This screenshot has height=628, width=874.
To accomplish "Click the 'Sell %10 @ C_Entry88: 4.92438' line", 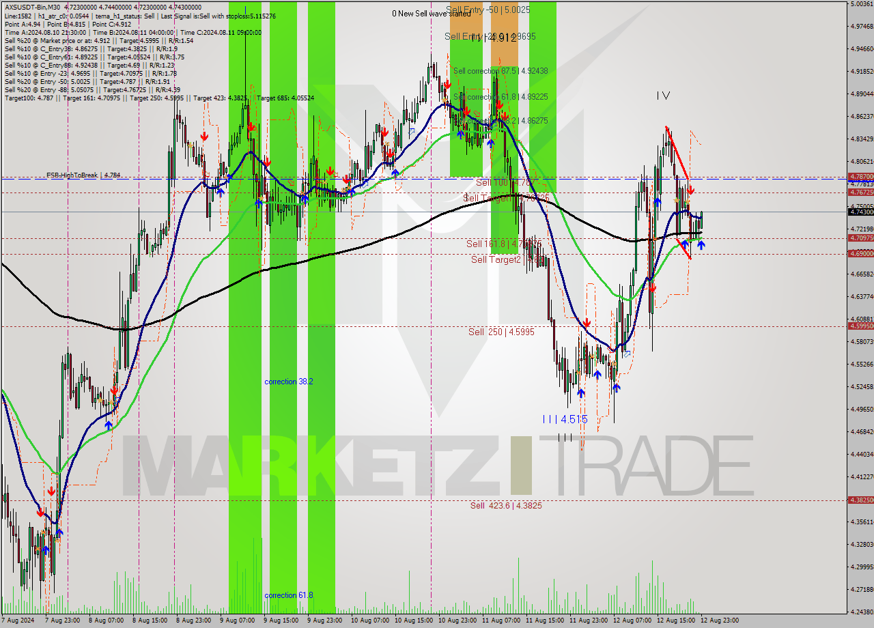I will pyautogui.click(x=89, y=66).
